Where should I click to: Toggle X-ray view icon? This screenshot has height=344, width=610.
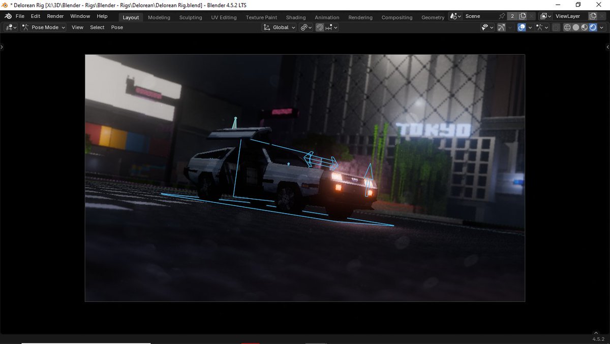[x=556, y=27]
